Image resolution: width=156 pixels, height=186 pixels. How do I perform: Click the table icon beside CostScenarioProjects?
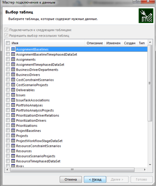(x=13, y=85)
